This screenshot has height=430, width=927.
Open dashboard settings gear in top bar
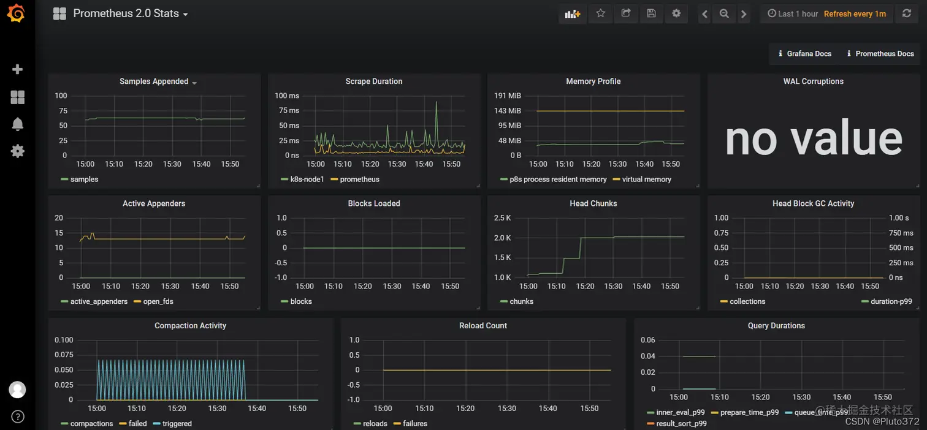pos(676,13)
